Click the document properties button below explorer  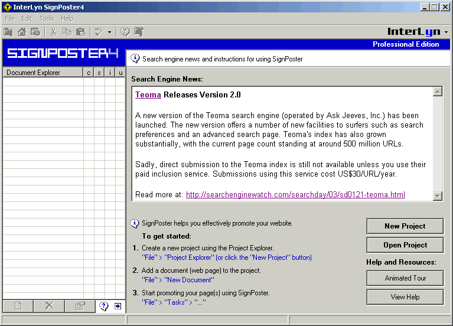pos(80,306)
